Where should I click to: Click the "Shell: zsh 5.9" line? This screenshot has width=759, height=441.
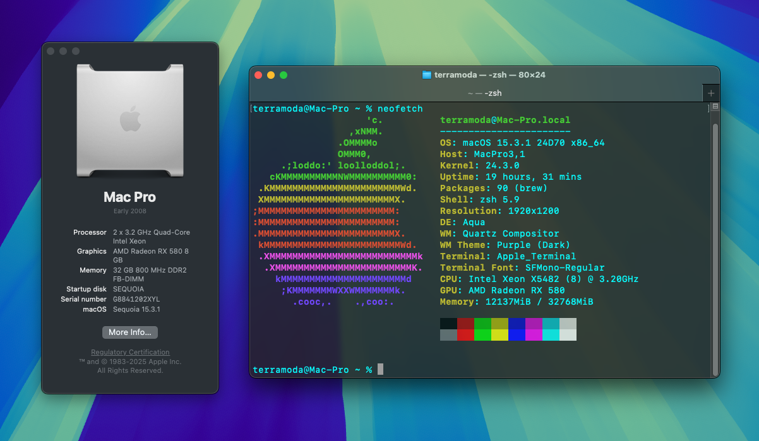[479, 200]
